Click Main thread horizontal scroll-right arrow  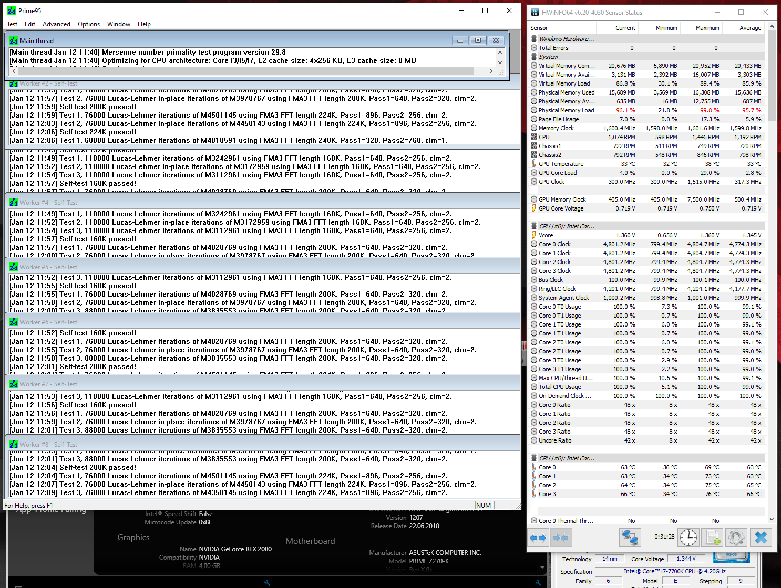491,71
